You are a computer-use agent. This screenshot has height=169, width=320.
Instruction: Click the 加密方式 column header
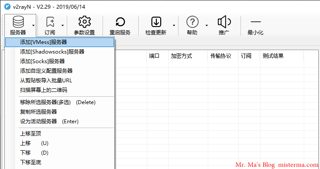(x=188, y=56)
